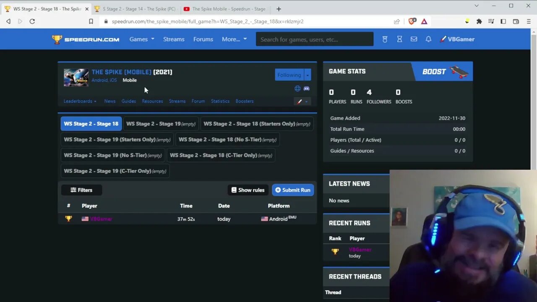This screenshot has width=537, height=302.
Task: Expand the Games dropdown menu
Action: point(142,39)
